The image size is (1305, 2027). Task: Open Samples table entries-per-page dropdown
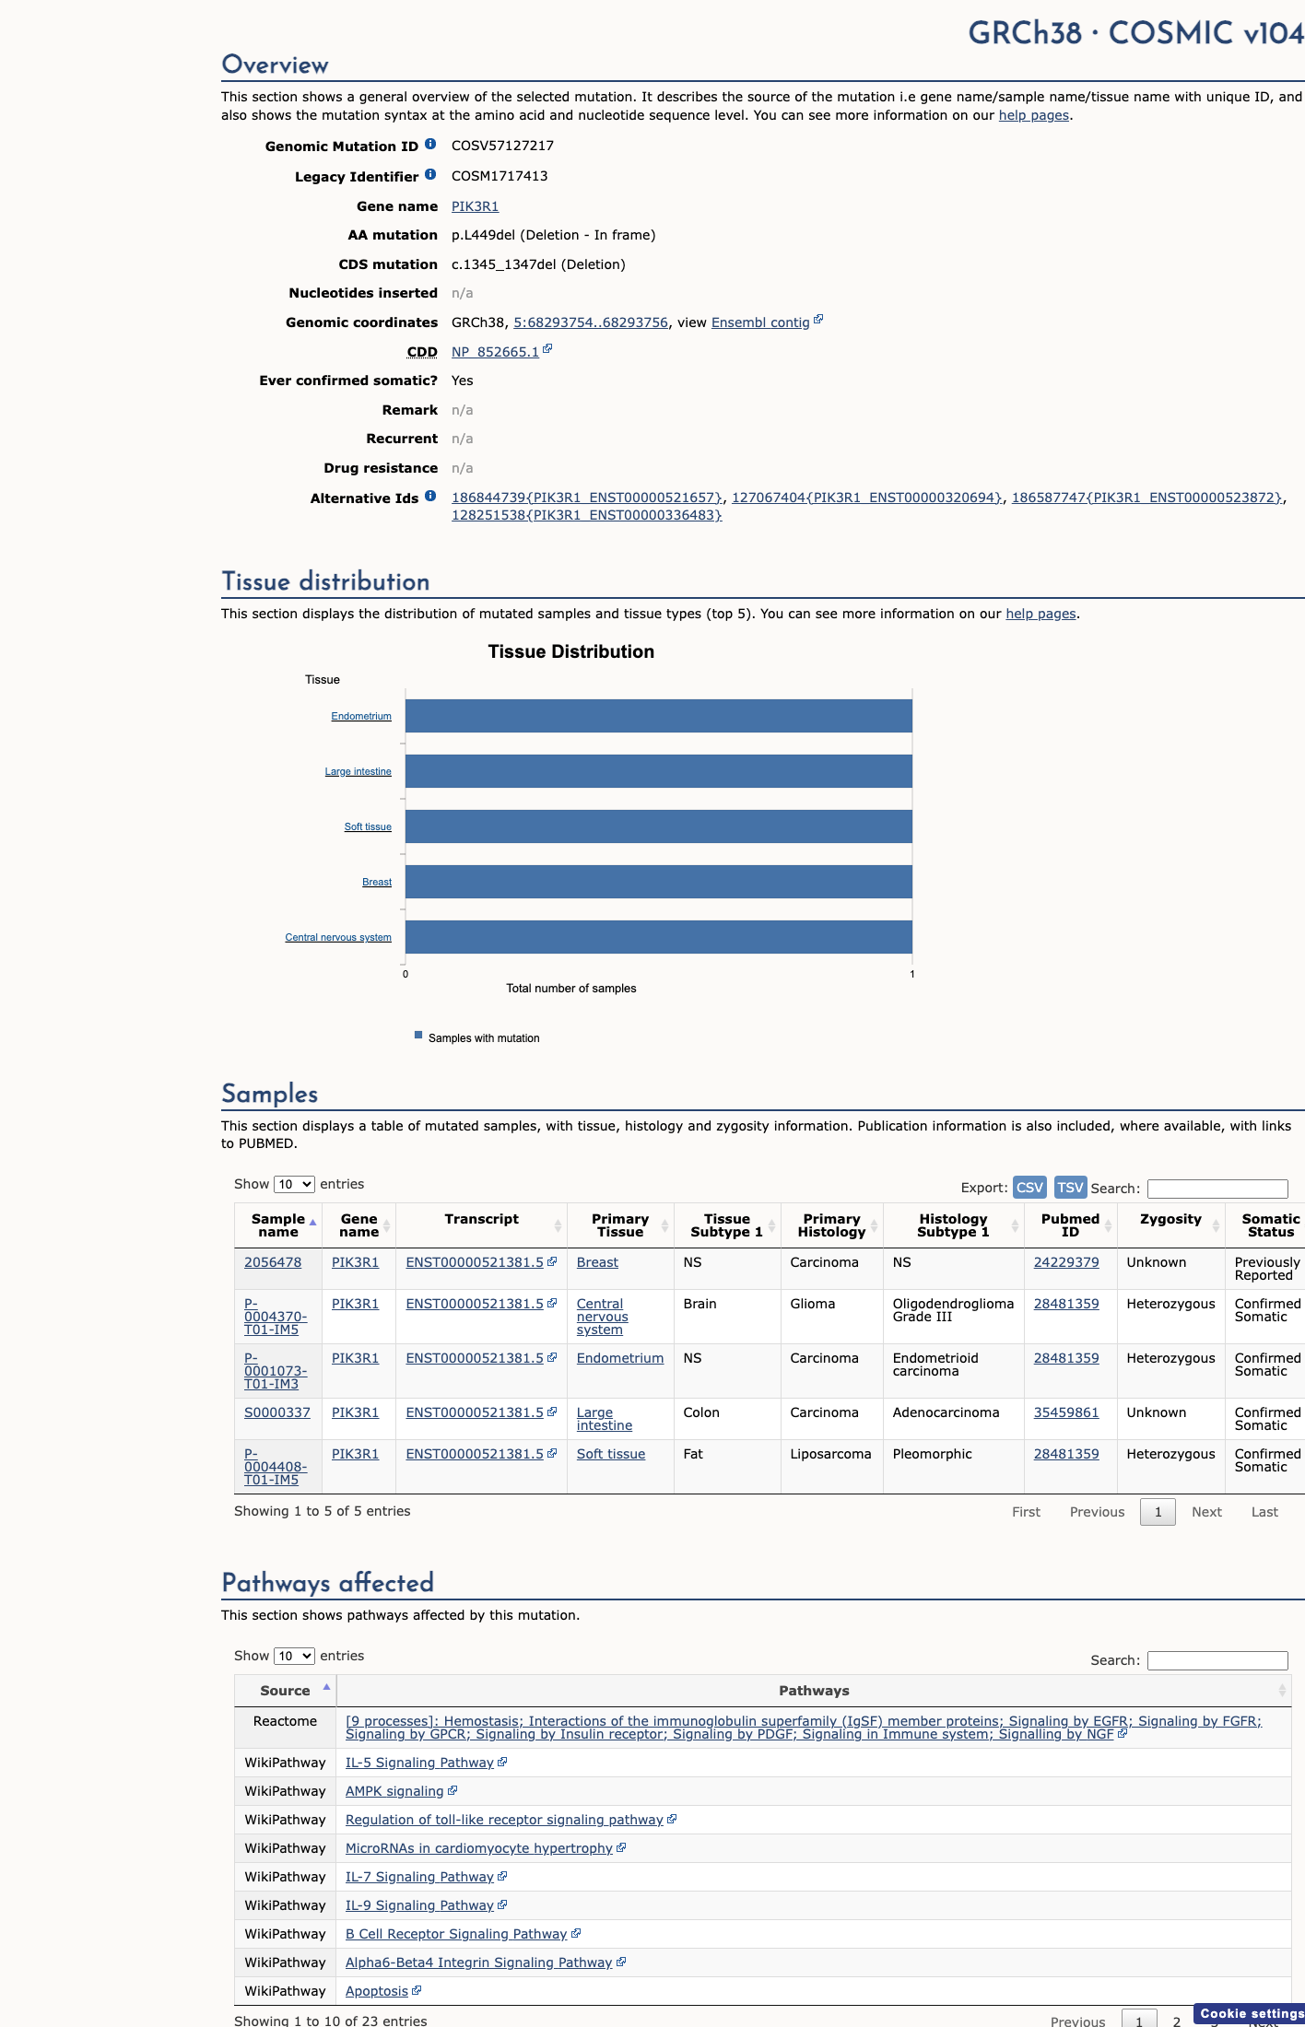[294, 1184]
